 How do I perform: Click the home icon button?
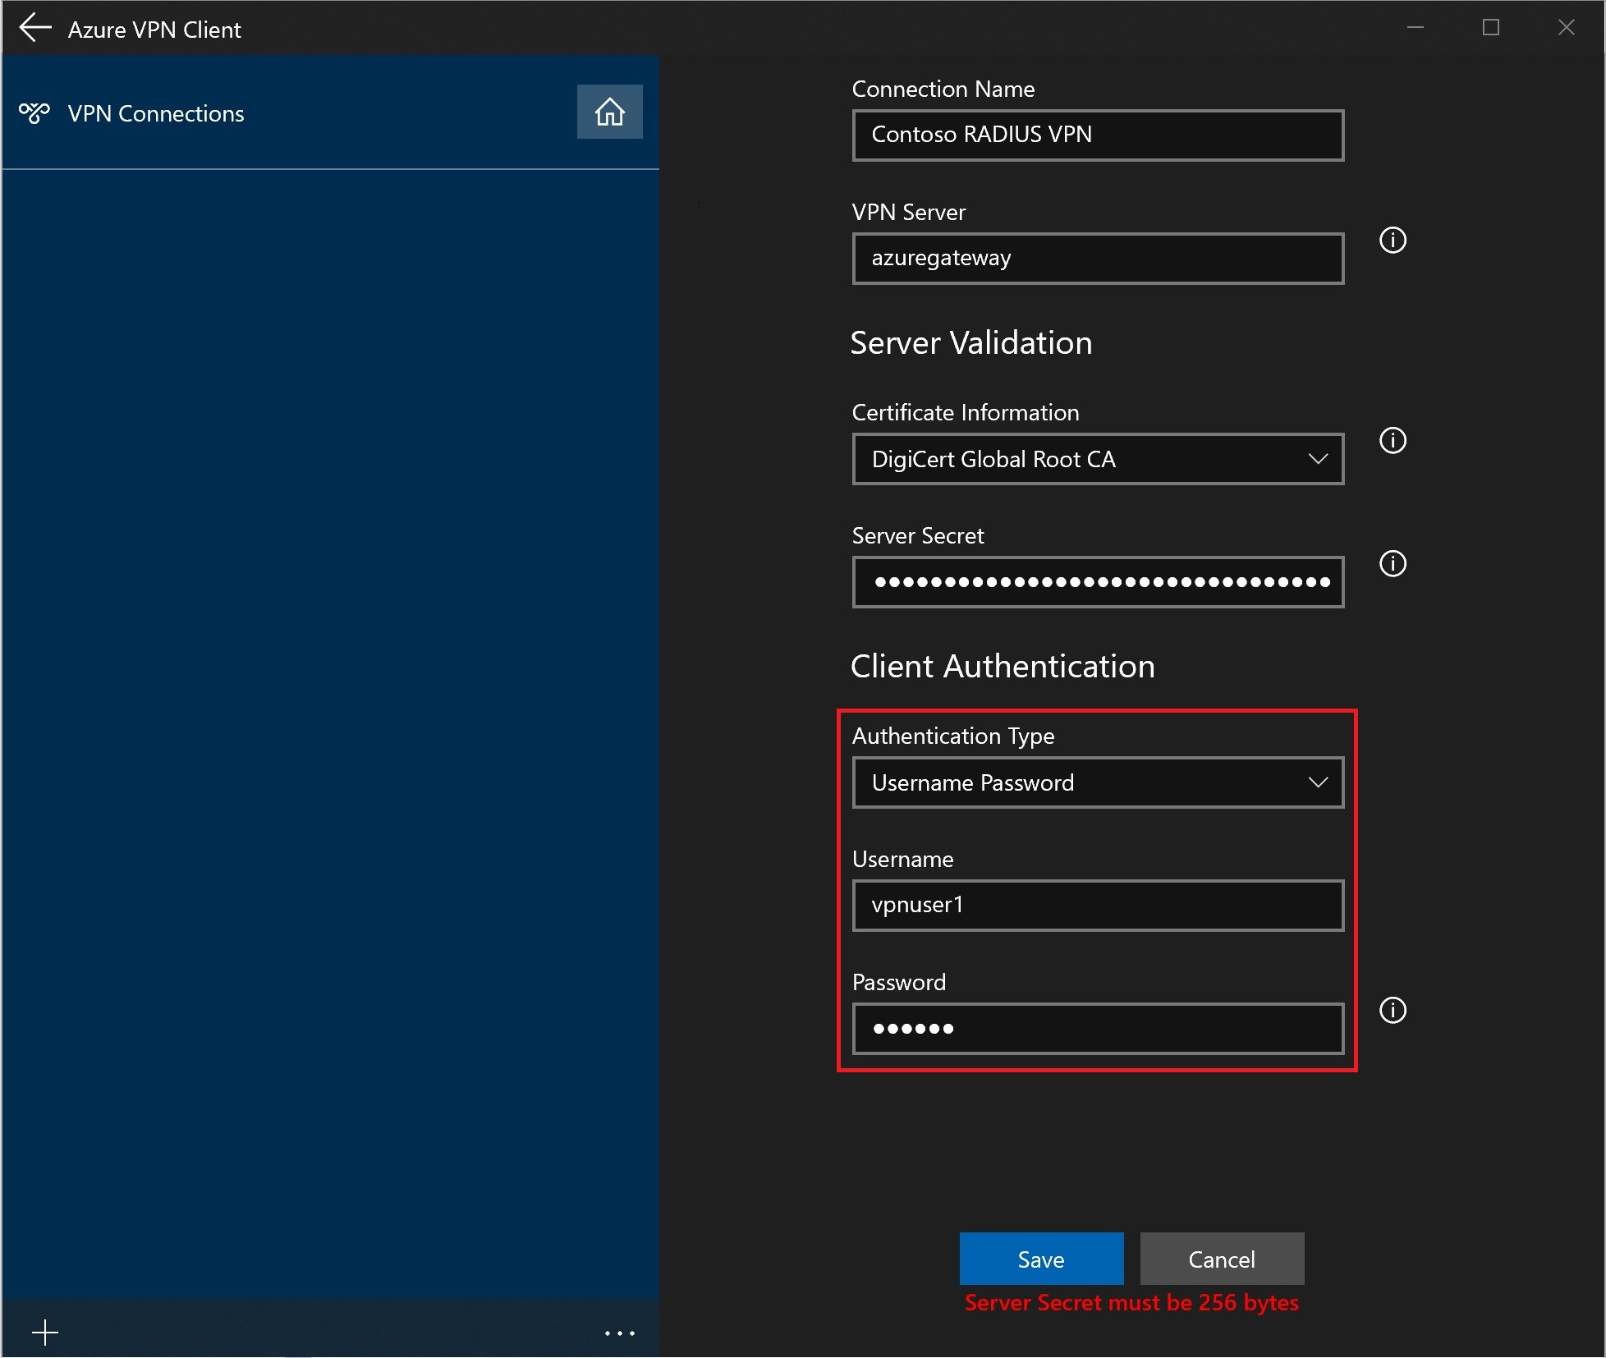tap(609, 112)
